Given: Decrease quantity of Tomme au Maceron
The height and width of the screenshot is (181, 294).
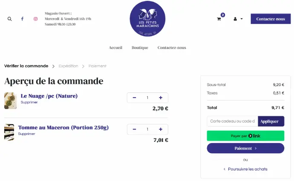Looking at the screenshot, I should click(x=134, y=129).
